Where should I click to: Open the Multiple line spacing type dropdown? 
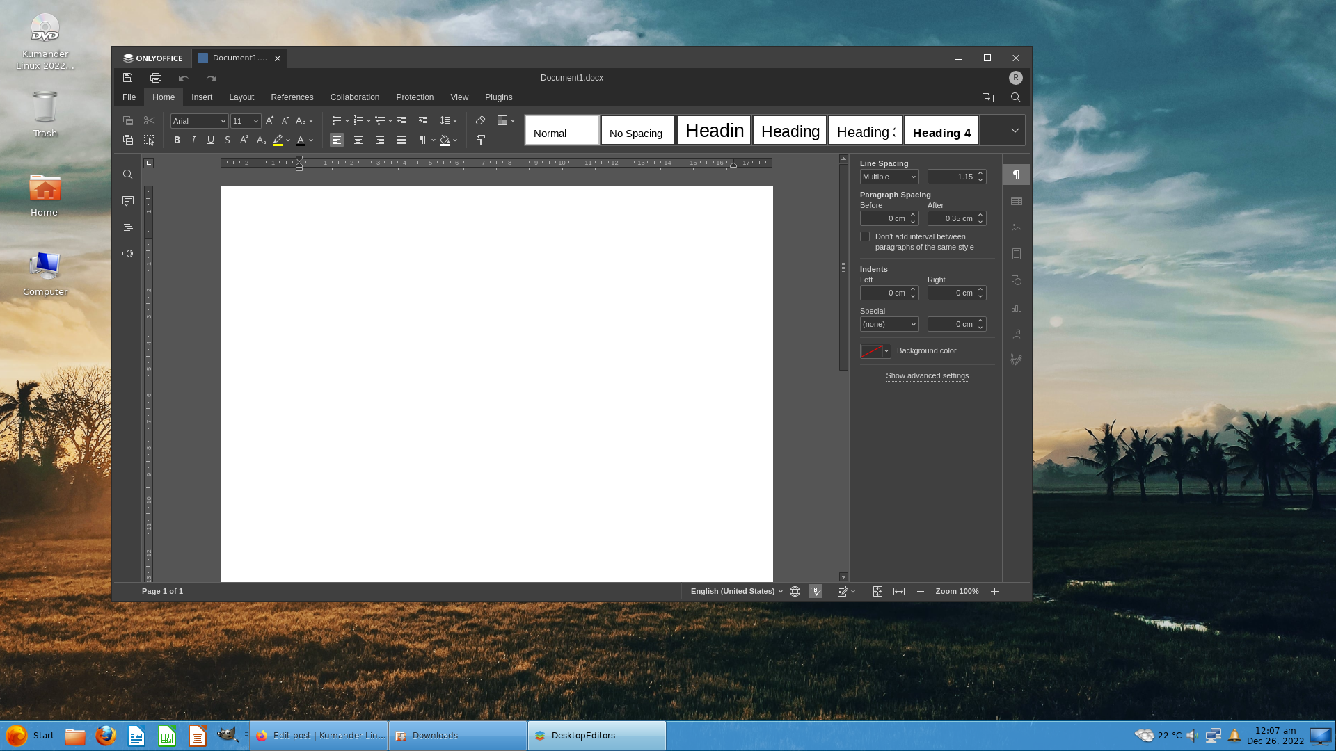pos(889,177)
